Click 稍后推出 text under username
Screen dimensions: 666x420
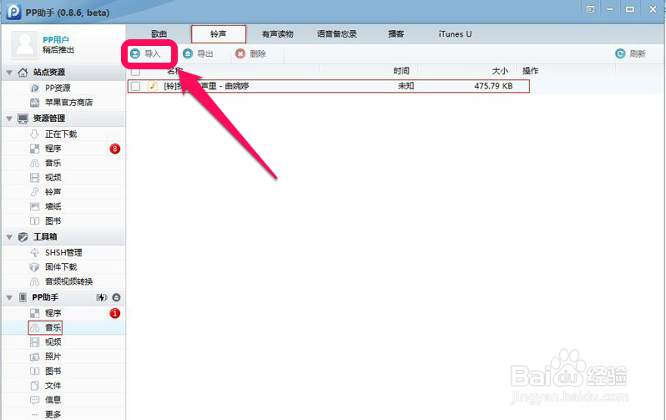point(58,50)
